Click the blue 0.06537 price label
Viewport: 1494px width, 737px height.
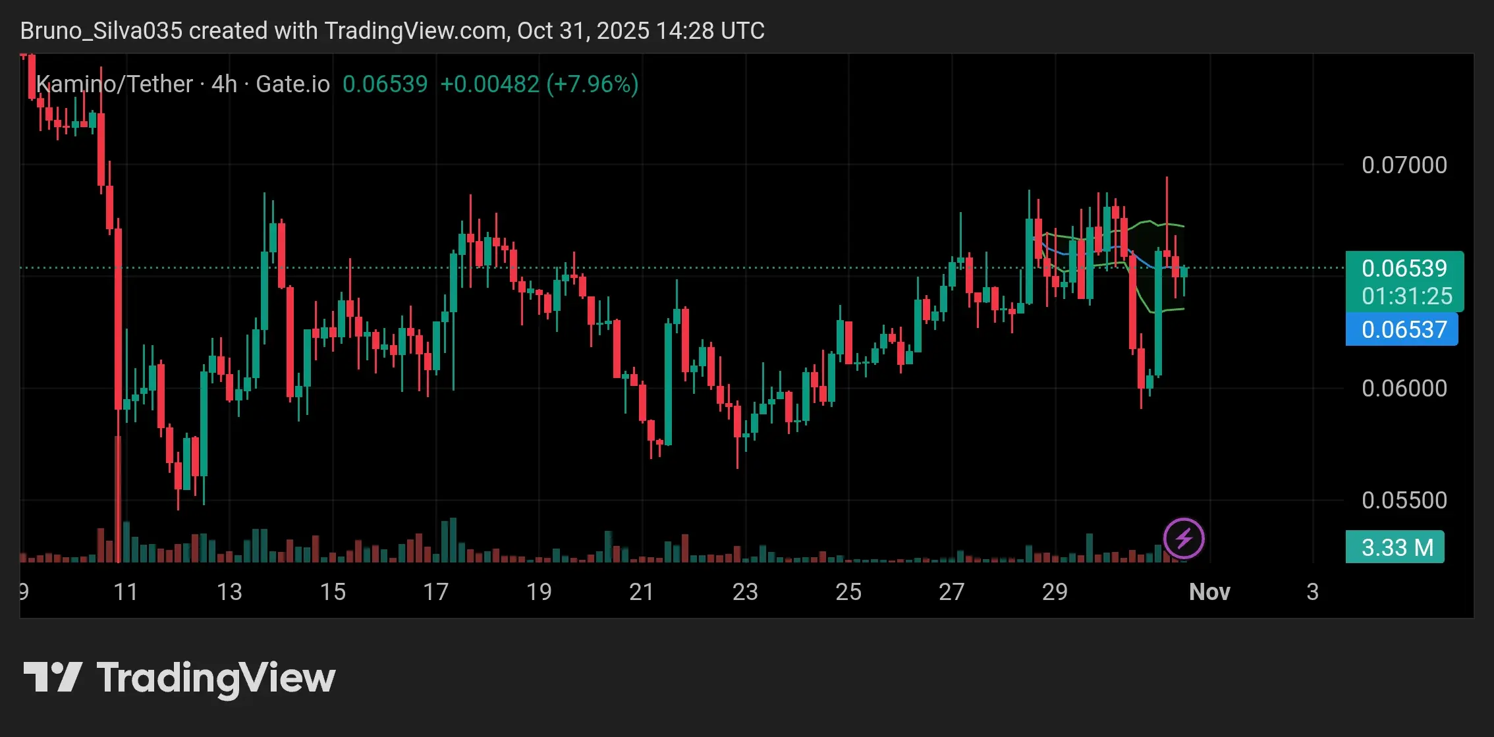click(1404, 329)
